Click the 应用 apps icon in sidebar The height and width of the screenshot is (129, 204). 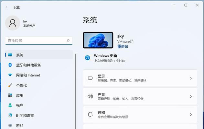coord(10,95)
